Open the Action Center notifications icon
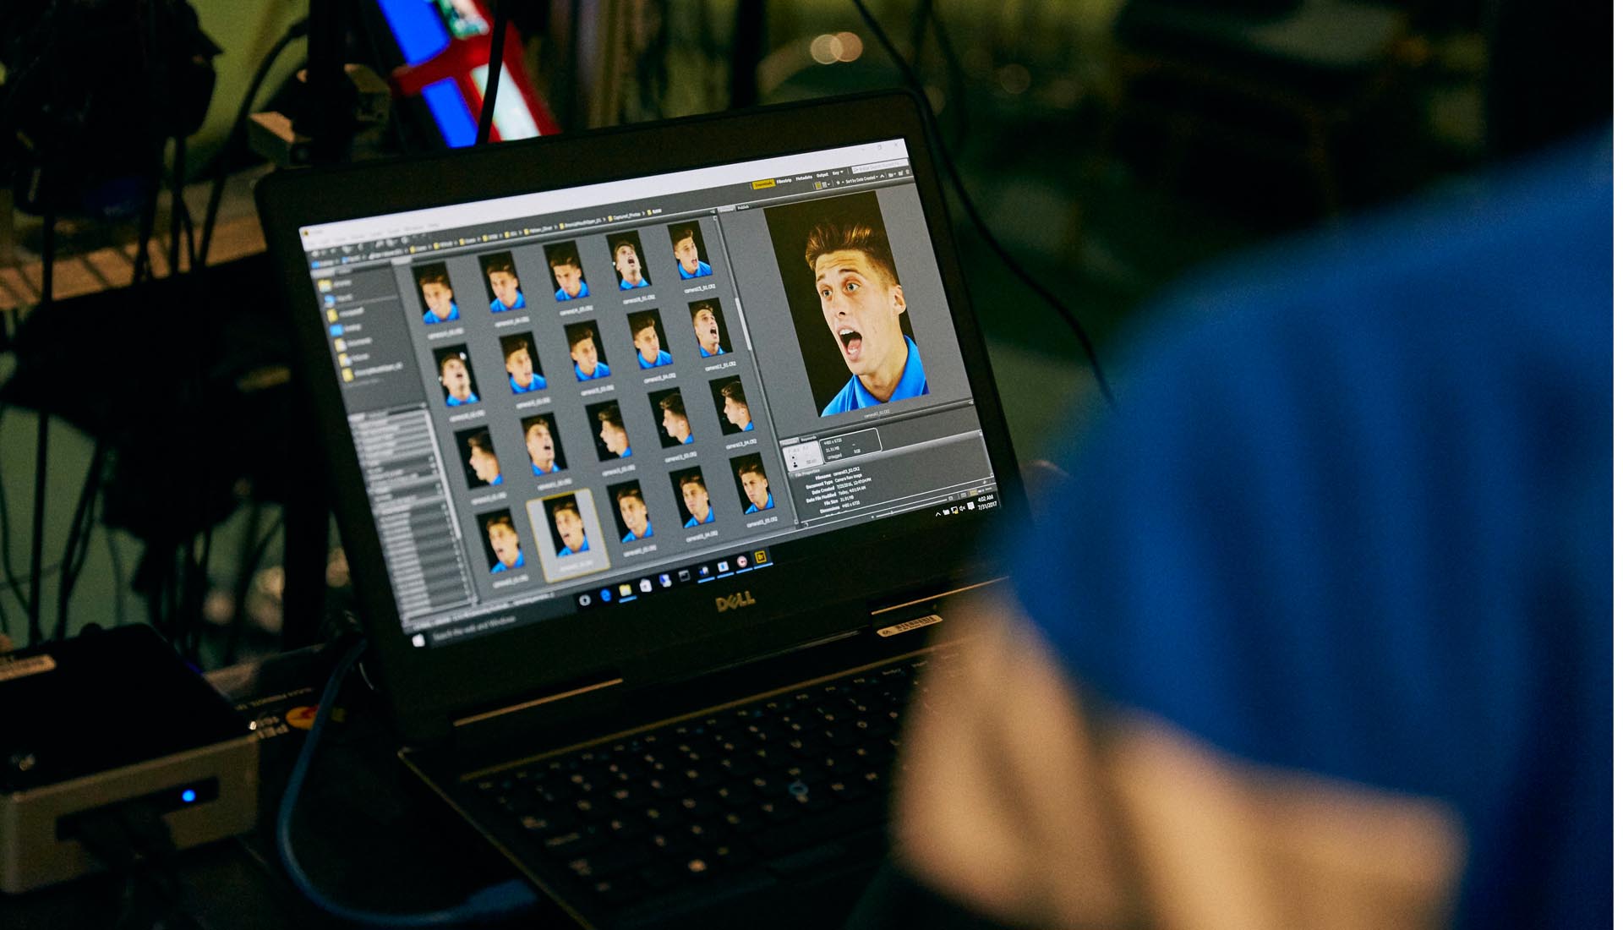1623x930 pixels. [970, 505]
